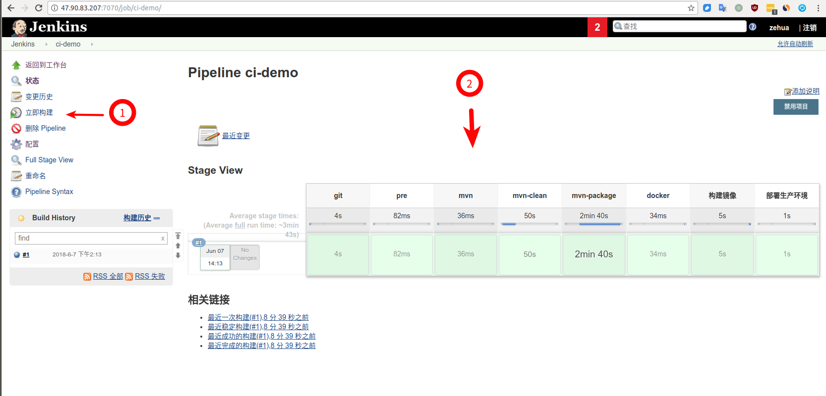826x396 pixels.
Task: Click the magnifier icon beside Full Stage View
Action: [16, 160]
